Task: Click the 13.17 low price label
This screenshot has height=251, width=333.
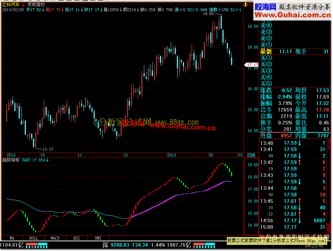Action: [x=48, y=149]
